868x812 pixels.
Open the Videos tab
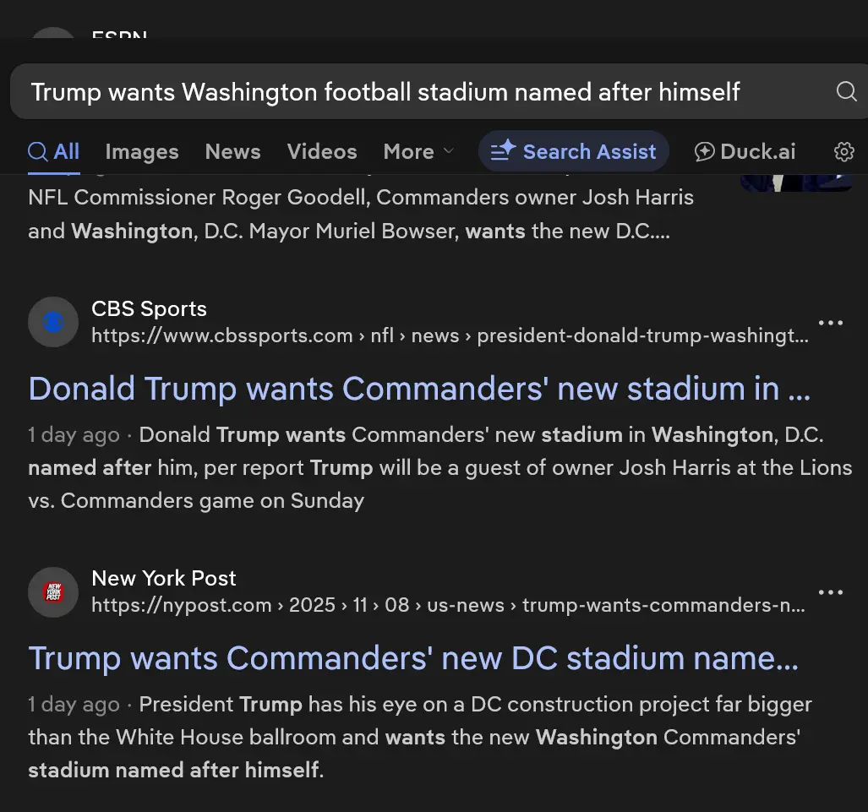[322, 152]
